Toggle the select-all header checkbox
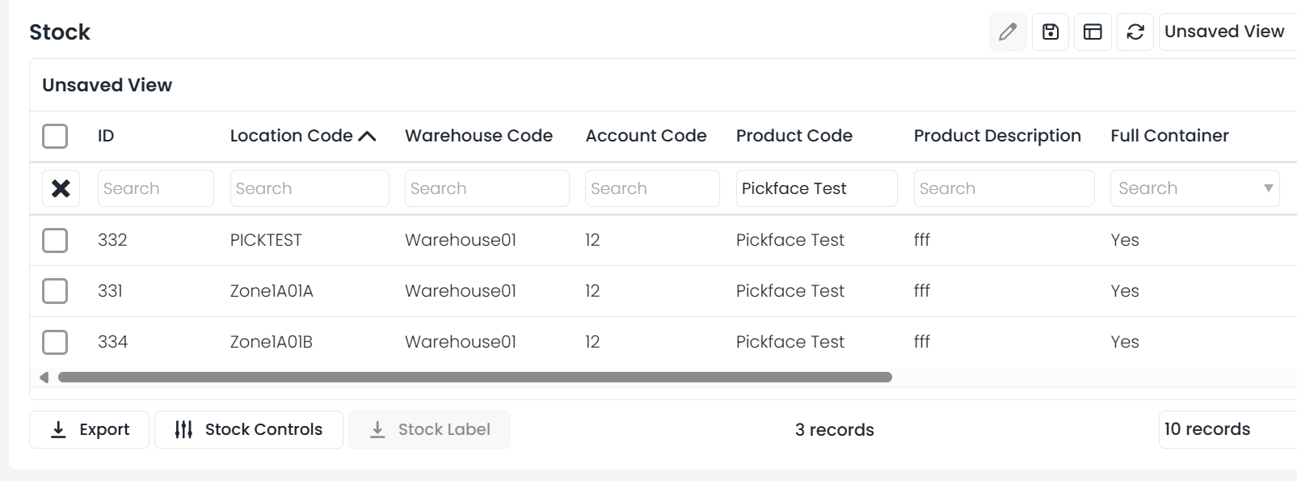 point(55,136)
